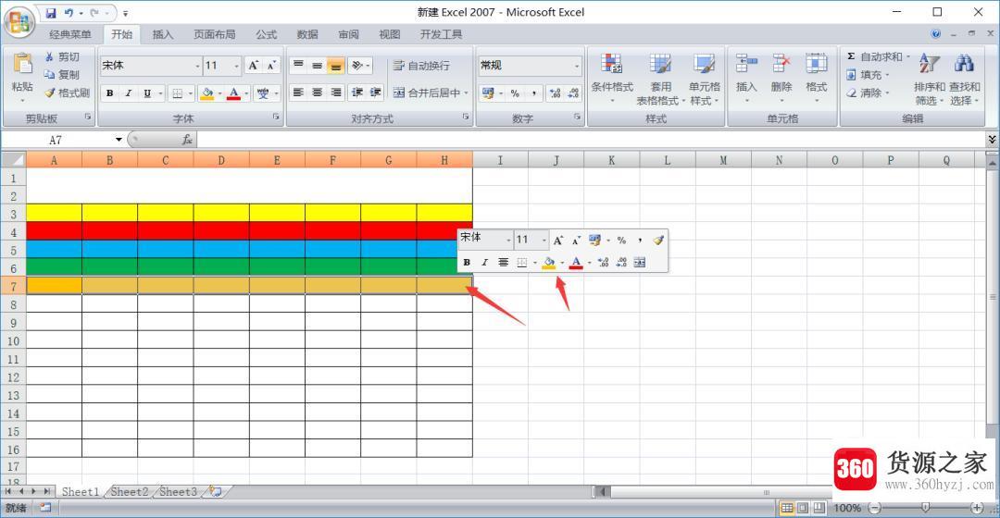Click mini toolbar Bold button
The width and height of the screenshot is (1000, 518).
[467, 263]
